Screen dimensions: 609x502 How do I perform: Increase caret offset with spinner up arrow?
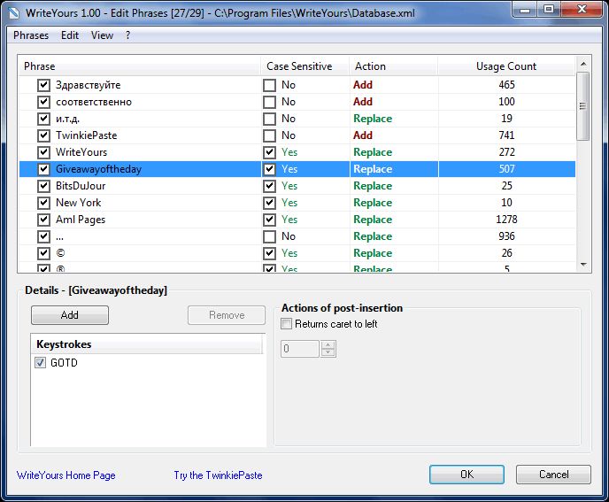[x=328, y=344]
